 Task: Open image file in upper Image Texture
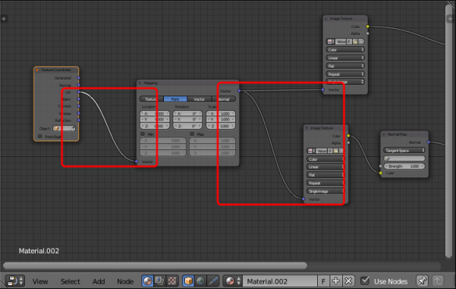[x=355, y=42]
